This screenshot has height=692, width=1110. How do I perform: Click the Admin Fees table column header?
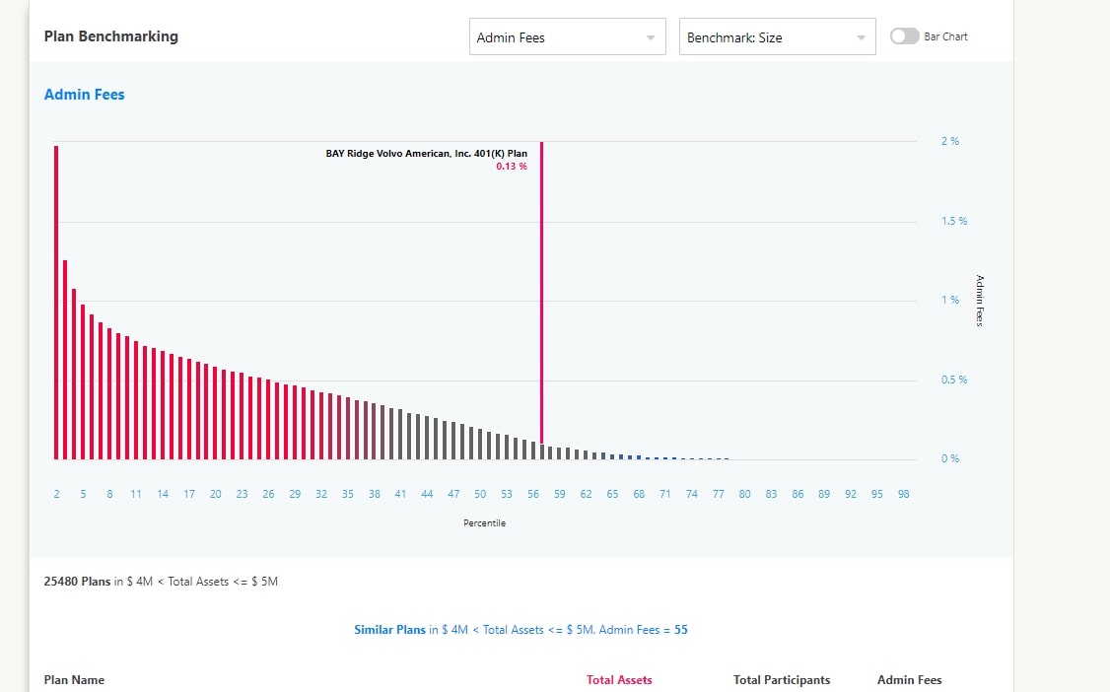(909, 679)
